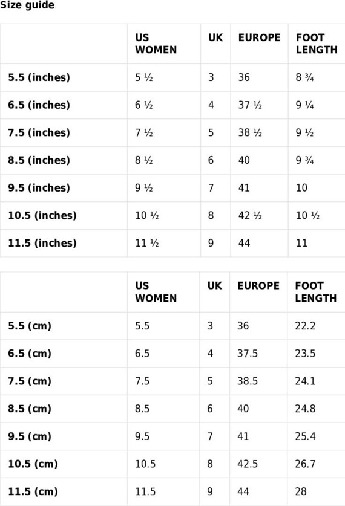Select the EUROPE header in the inches table
This screenshot has width=345, height=506.
click(259, 37)
